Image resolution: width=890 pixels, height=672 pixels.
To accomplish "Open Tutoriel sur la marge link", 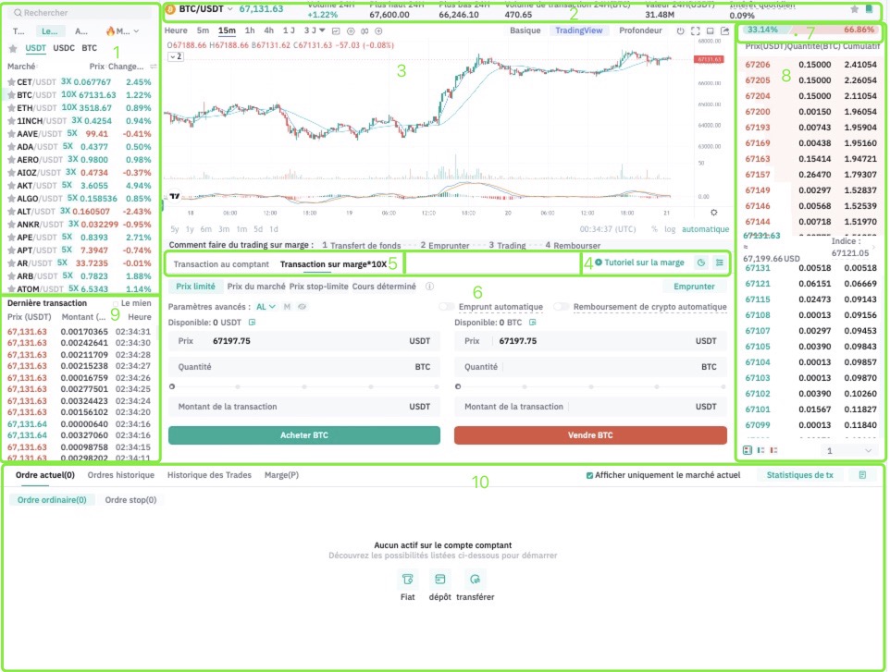I will (639, 263).
